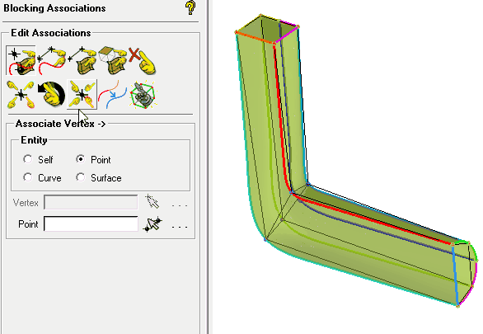This screenshot has height=334, width=483.
Task: Select the Associate Face to Surface icon
Action: [x=112, y=61]
